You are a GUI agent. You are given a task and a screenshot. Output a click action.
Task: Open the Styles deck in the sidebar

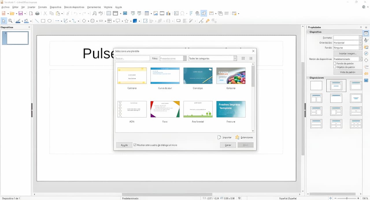[366, 40]
